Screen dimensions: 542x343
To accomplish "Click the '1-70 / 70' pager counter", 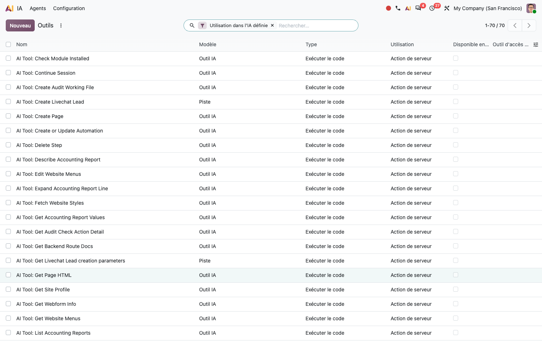I will (495, 26).
